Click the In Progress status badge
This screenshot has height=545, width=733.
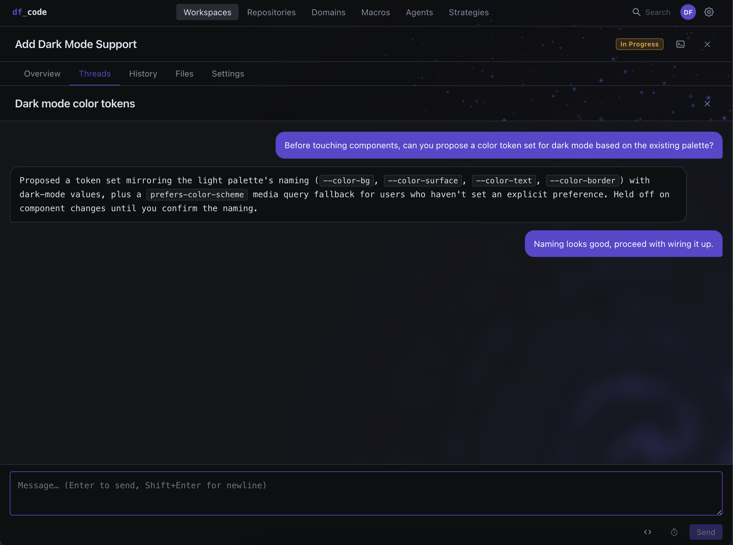pos(639,44)
